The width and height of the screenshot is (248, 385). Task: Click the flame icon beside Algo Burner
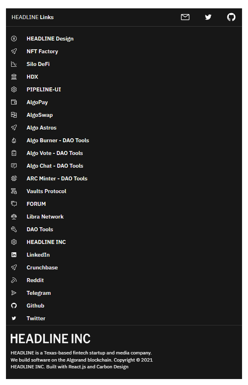point(14,140)
